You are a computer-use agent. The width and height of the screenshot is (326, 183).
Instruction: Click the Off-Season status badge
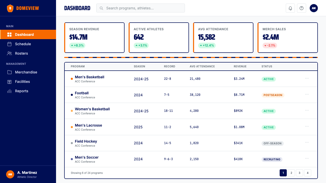(x=273, y=143)
